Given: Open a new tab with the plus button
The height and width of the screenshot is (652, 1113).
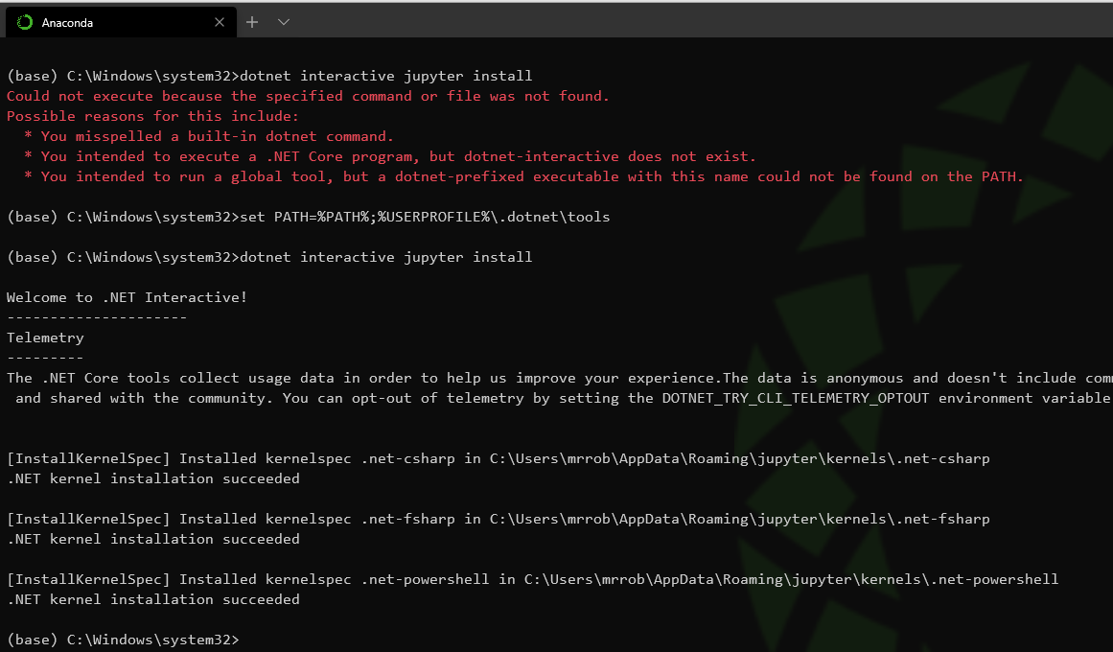Looking at the screenshot, I should [x=252, y=22].
